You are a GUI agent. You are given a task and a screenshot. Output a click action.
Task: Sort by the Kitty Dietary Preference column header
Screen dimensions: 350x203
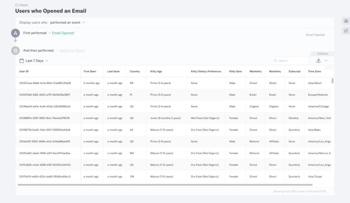tap(206, 71)
